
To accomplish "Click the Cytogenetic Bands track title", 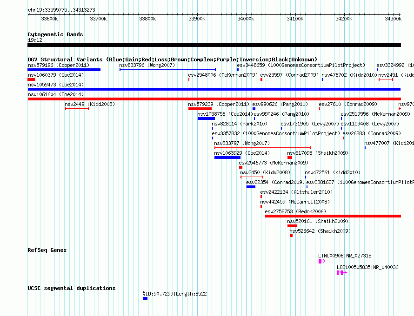I will (55, 34).
